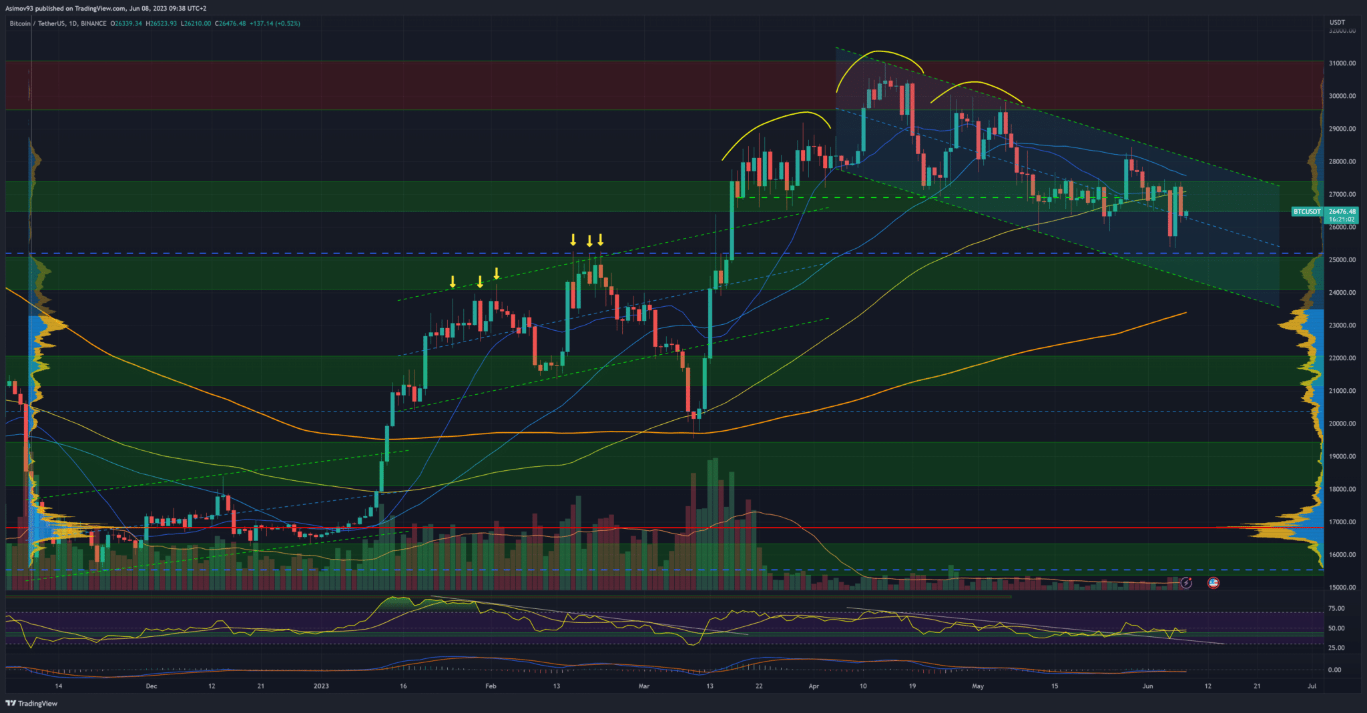
Task: Click the 17000.00 price scale label
Action: 1342,522
